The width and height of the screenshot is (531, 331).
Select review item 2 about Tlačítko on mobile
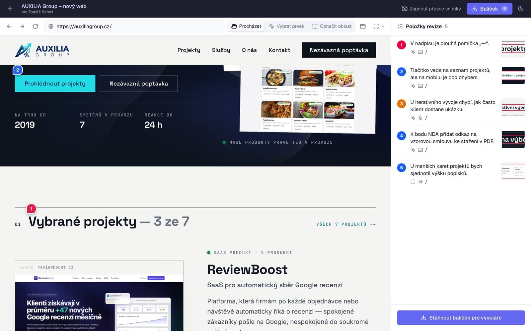(x=461, y=78)
